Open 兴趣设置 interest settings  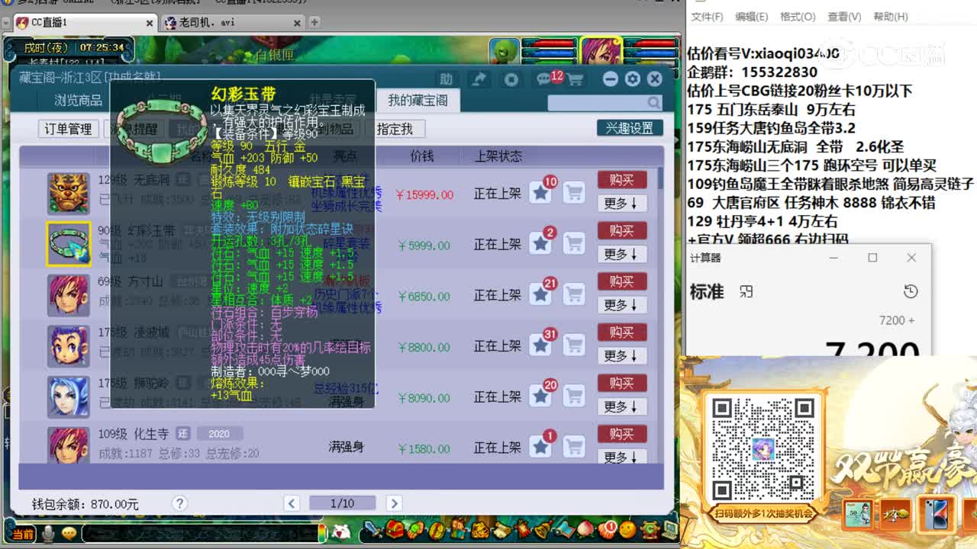click(630, 128)
